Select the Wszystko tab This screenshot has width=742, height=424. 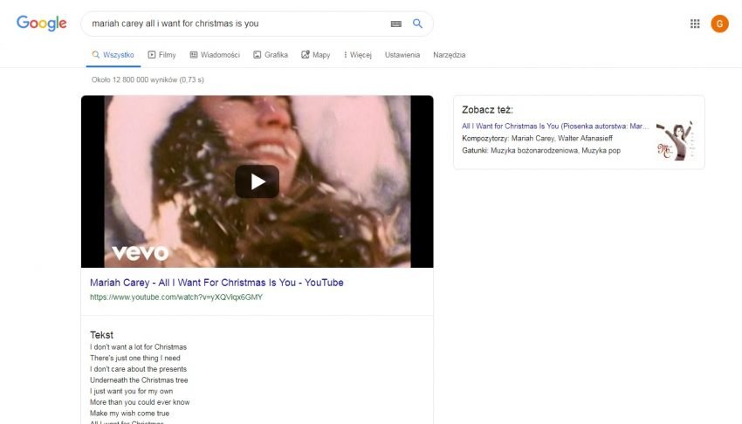(x=113, y=55)
